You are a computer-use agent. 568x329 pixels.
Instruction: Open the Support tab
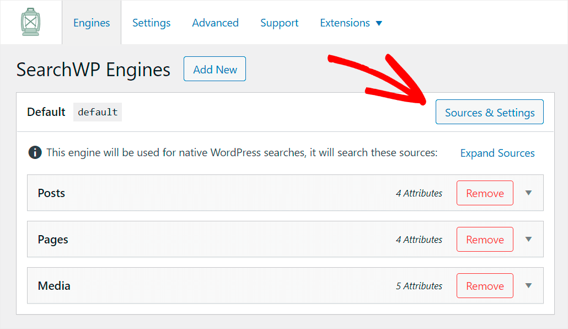click(x=279, y=23)
